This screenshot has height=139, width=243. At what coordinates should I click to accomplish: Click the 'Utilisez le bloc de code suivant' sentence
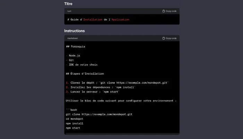coord(121,101)
